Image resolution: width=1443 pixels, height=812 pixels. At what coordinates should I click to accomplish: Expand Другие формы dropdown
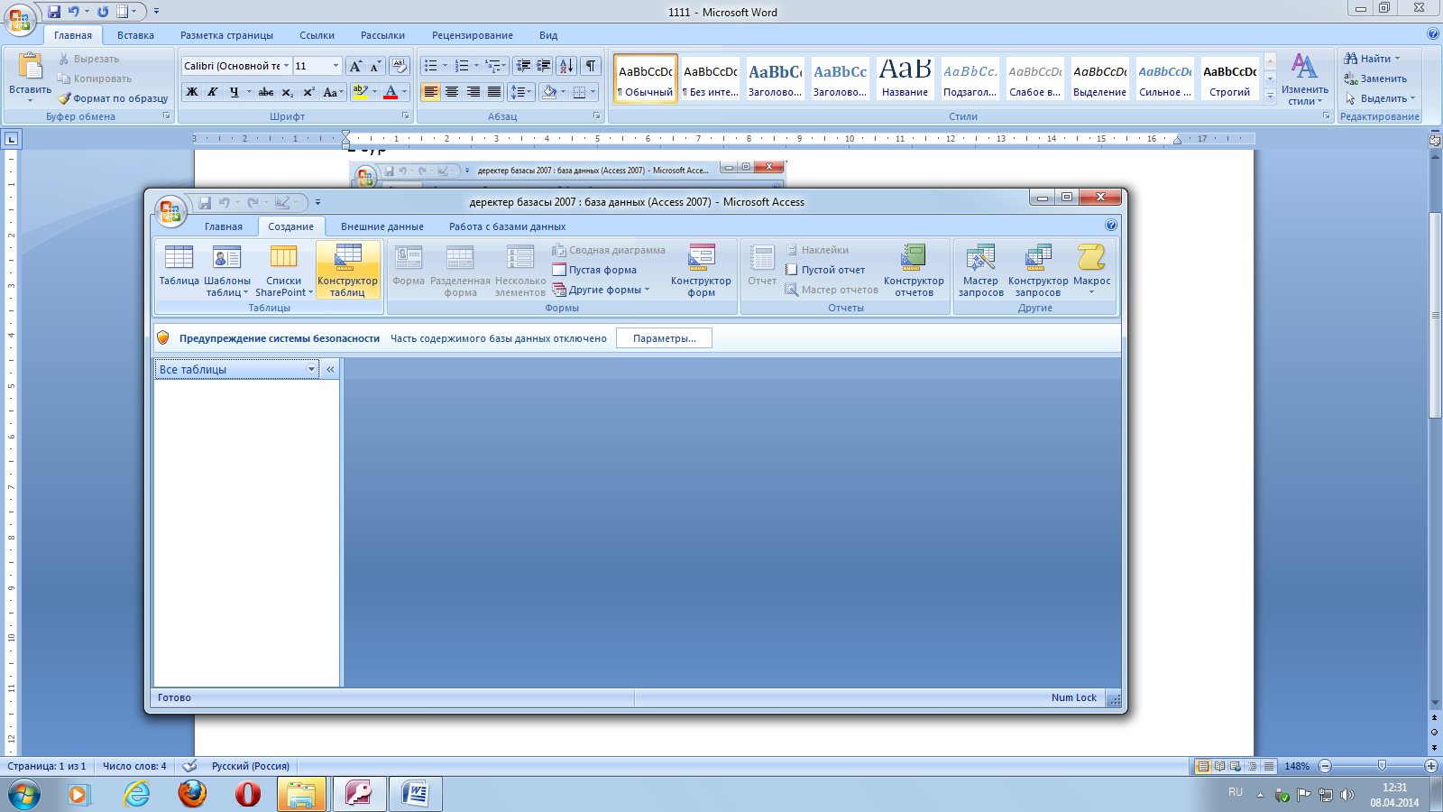pos(601,290)
